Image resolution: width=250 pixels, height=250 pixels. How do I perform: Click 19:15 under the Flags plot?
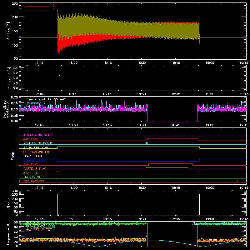pos(244,188)
